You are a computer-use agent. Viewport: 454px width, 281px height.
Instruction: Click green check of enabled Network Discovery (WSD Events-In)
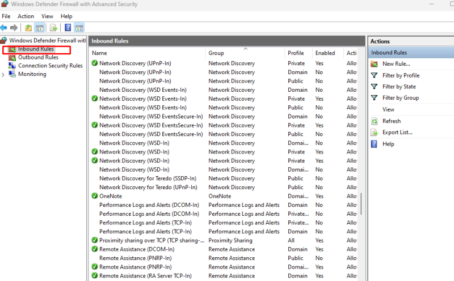[x=94, y=98]
